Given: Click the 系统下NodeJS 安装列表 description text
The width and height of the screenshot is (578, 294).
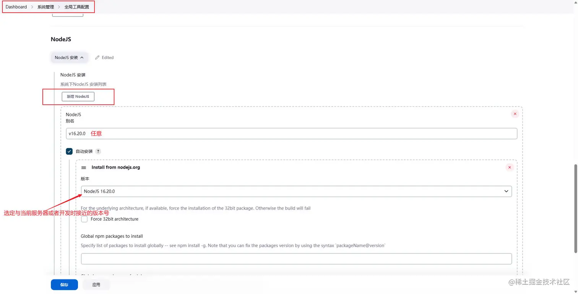Looking at the screenshot, I should (x=83, y=84).
